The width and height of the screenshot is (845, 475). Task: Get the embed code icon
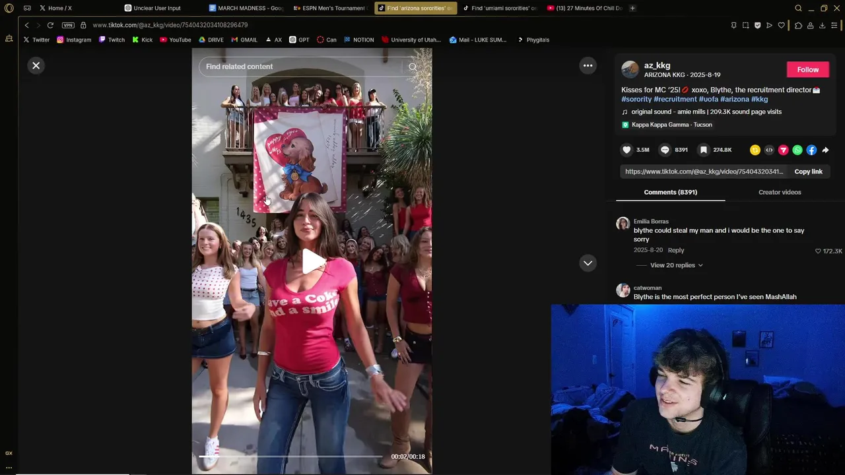[x=769, y=150]
